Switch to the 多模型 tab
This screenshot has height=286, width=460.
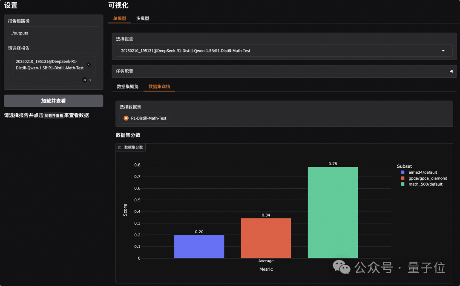pos(143,18)
